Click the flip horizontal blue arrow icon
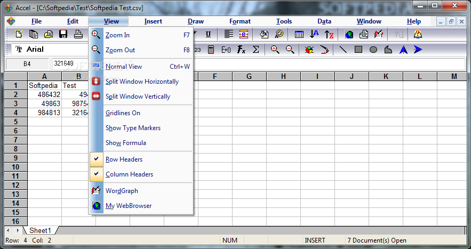This screenshot has height=249, width=471. coord(403,50)
